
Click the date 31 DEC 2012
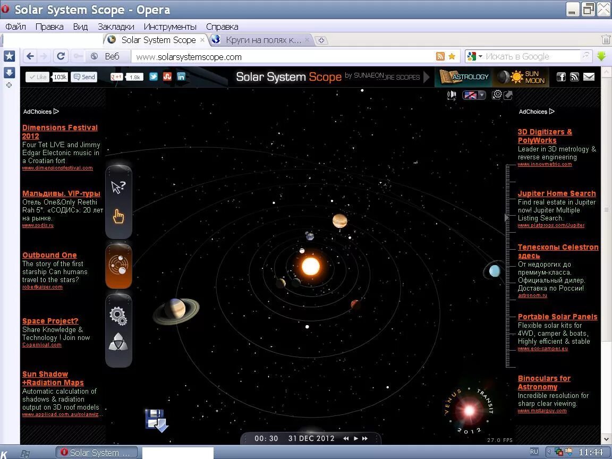point(311,438)
